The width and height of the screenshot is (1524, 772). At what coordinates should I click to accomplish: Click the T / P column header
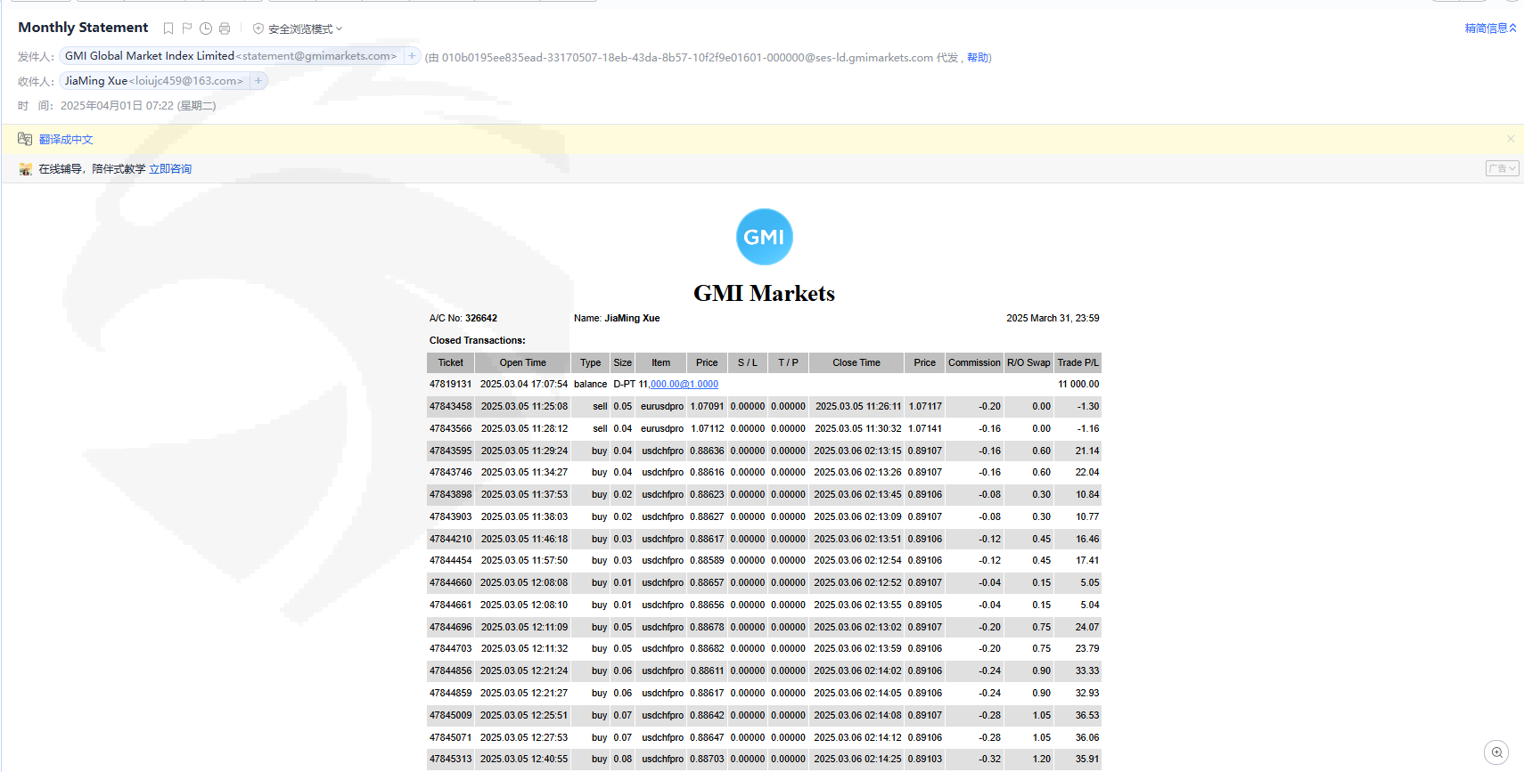click(x=789, y=363)
